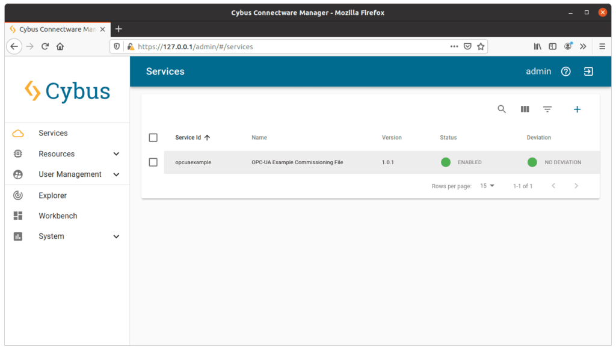This screenshot has height=350, width=616.
Task: Open Workbench in the sidebar
Action: pyautogui.click(x=58, y=216)
